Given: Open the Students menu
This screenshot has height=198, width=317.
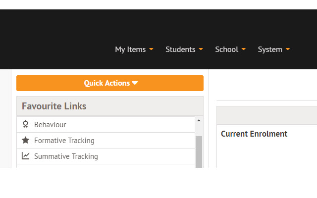Looking at the screenshot, I should coord(184,49).
